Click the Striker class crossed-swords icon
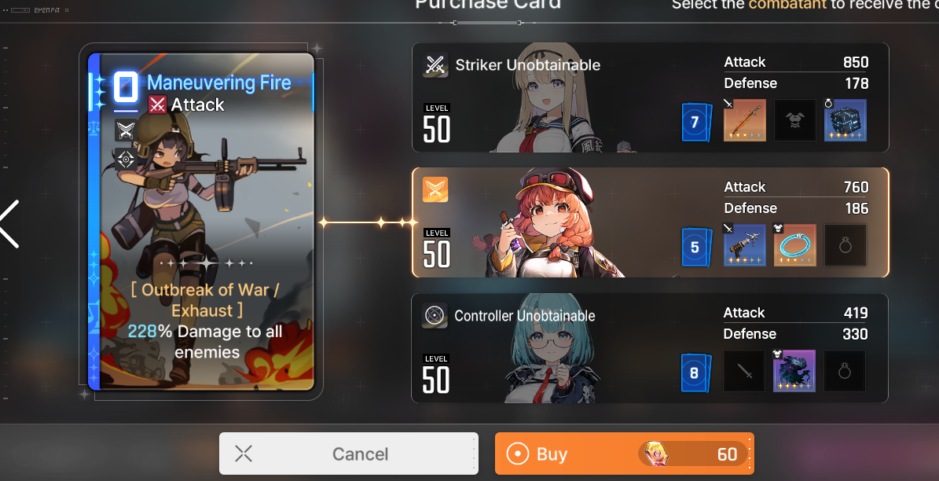This screenshot has width=939, height=481. [x=435, y=64]
